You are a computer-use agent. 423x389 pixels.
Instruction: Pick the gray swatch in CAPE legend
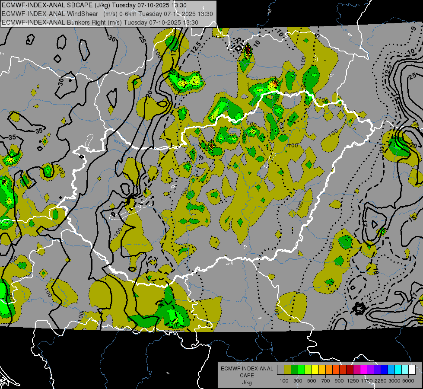coord(280,370)
